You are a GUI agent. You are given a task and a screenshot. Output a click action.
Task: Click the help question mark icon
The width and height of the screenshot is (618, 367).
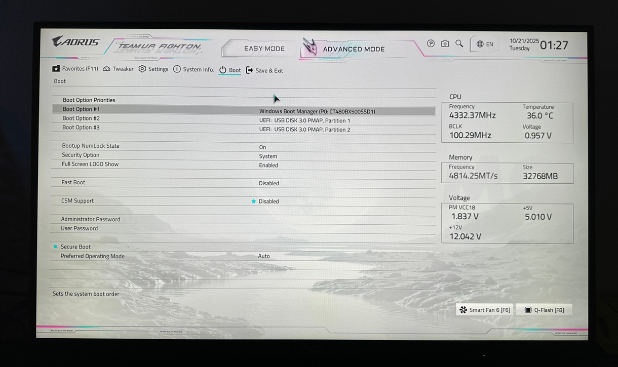(431, 44)
